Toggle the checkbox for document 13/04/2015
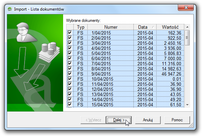The width and height of the screenshot is (202, 136). [x=70, y=94]
